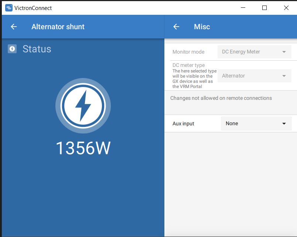This screenshot has height=237, width=297.
Task: Close the VictronConnect window
Action: (x=286, y=8)
